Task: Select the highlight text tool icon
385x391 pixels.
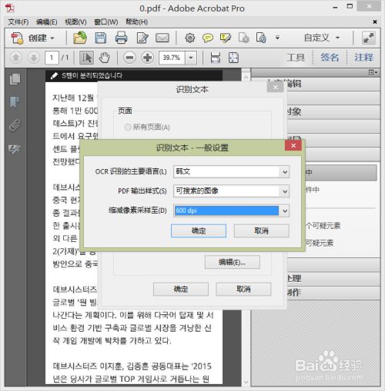Action: (226, 38)
